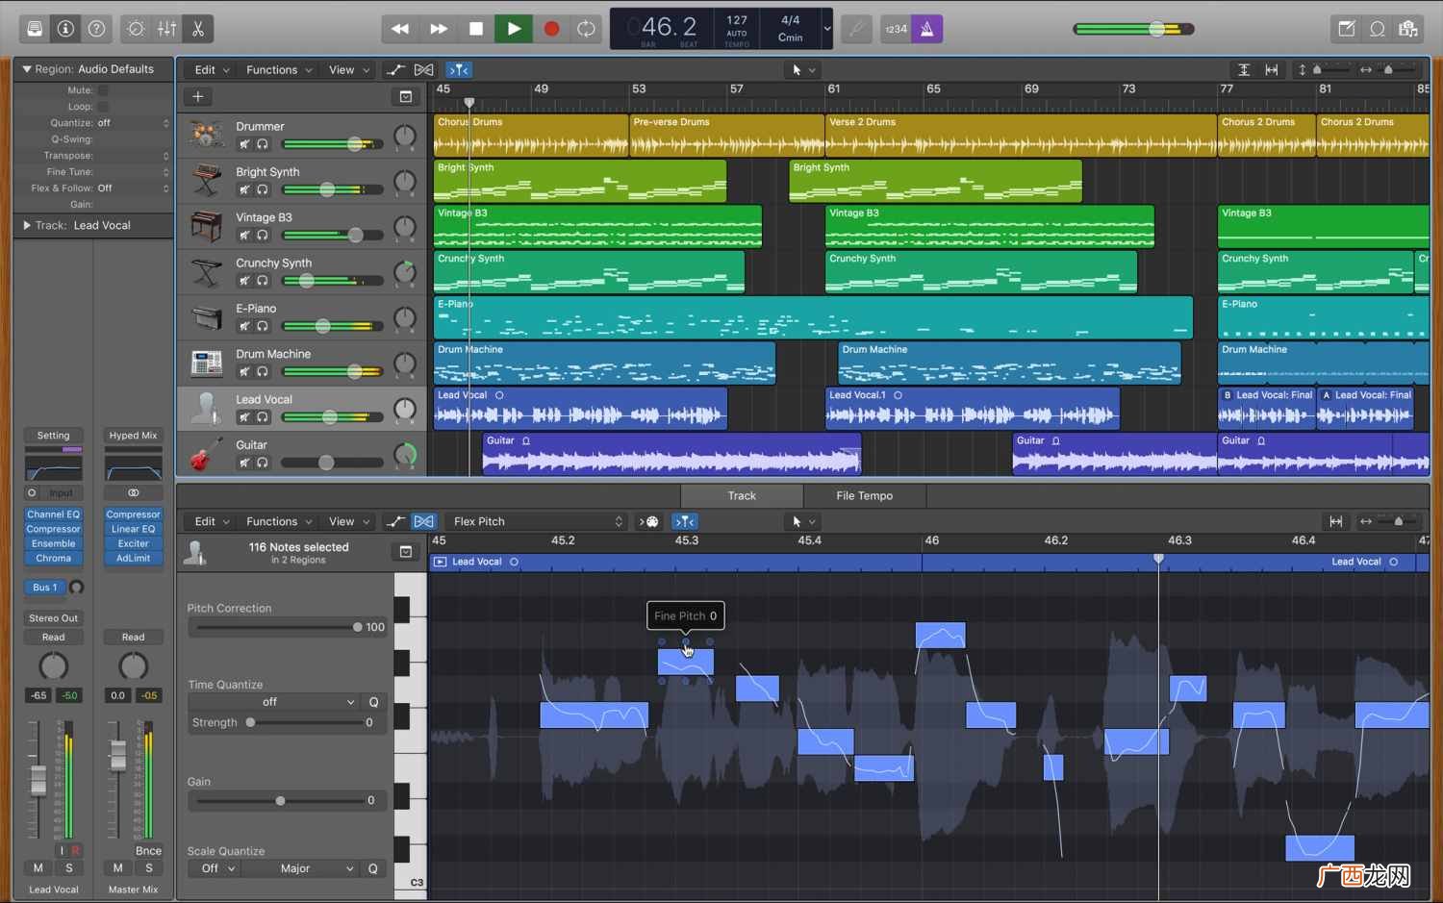
Task: Solo the Guitar track headphones
Action: click(x=262, y=463)
